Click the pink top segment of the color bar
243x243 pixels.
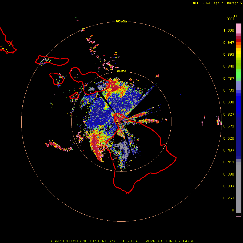[x=238, y=29]
